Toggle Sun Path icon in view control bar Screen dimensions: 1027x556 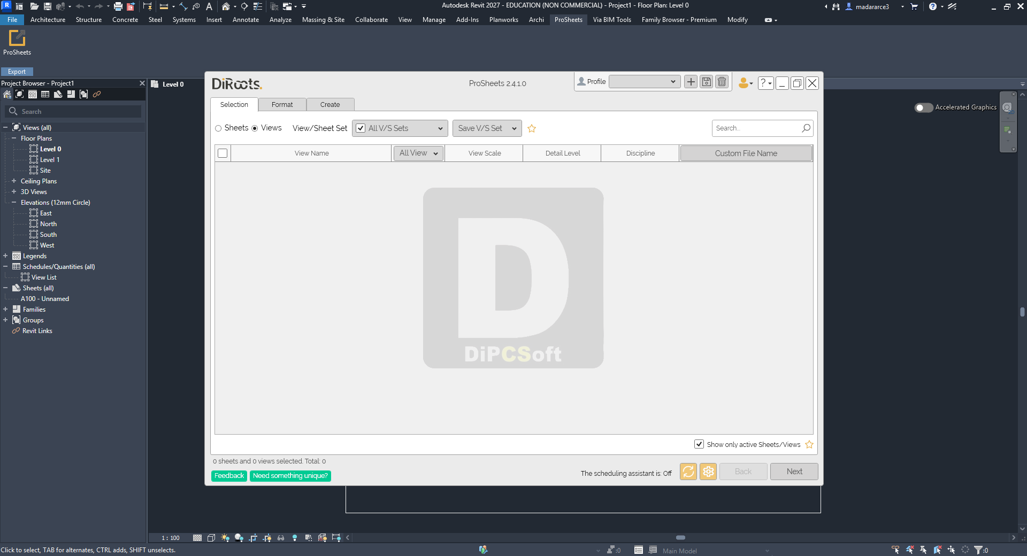tap(225, 538)
